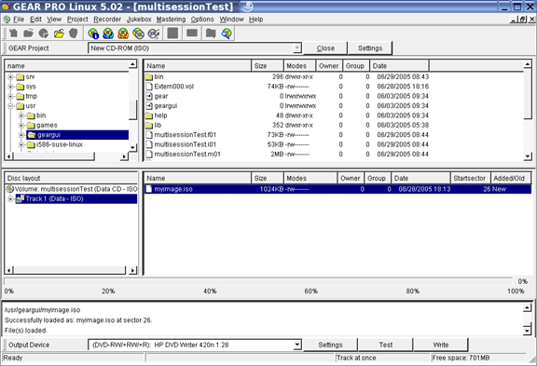Click the disc icon with red flame base
537x366 pixels.
pos(123,34)
